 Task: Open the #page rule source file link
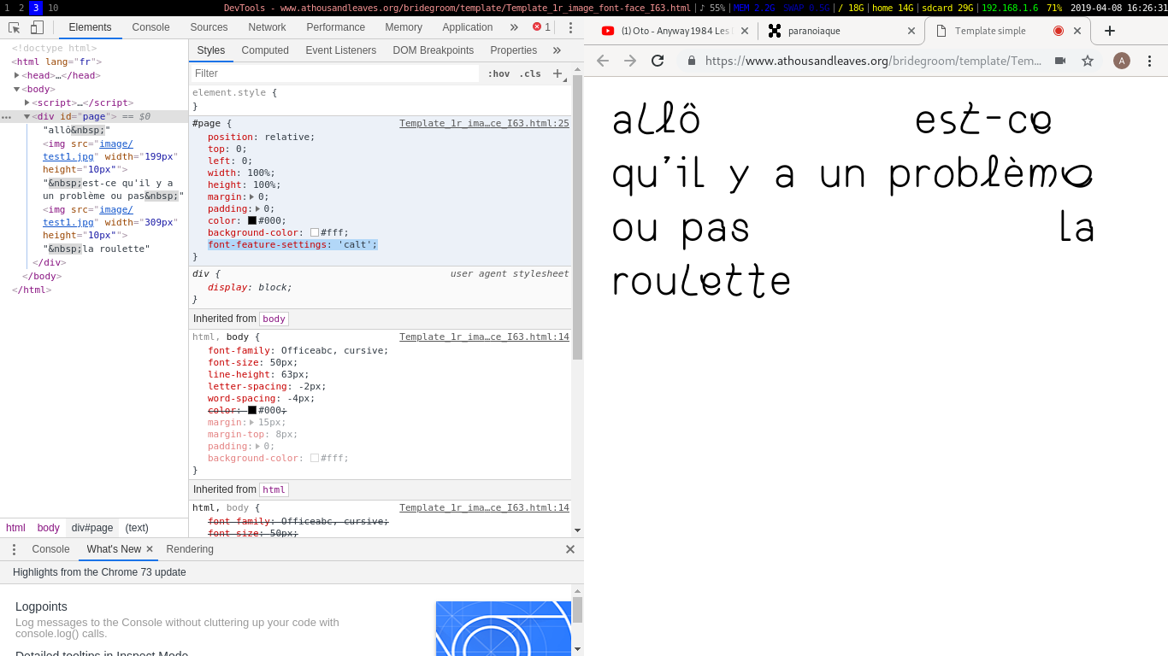point(484,123)
